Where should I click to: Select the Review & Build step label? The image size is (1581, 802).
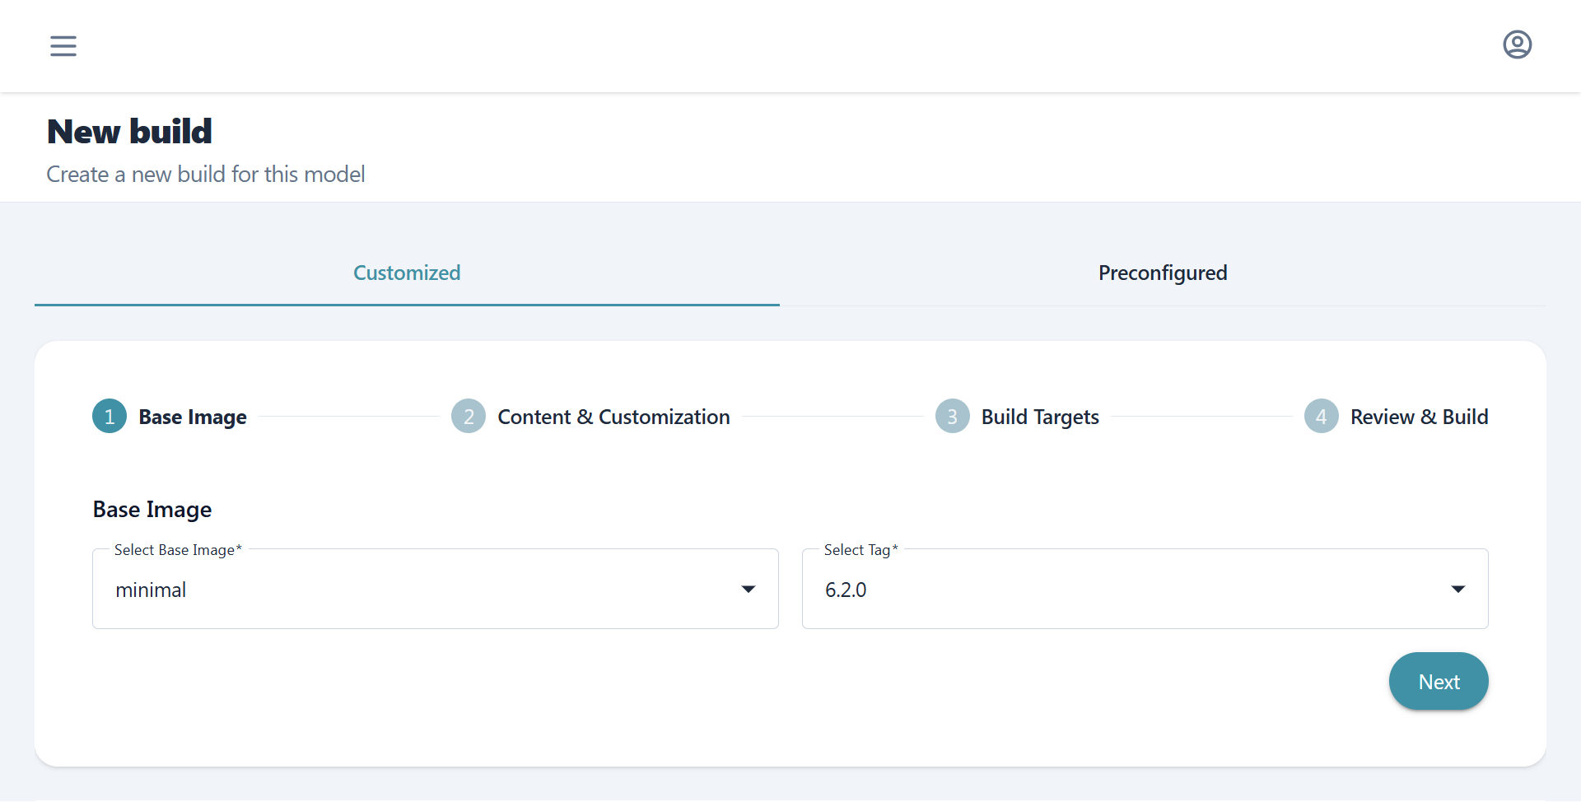click(x=1419, y=417)
